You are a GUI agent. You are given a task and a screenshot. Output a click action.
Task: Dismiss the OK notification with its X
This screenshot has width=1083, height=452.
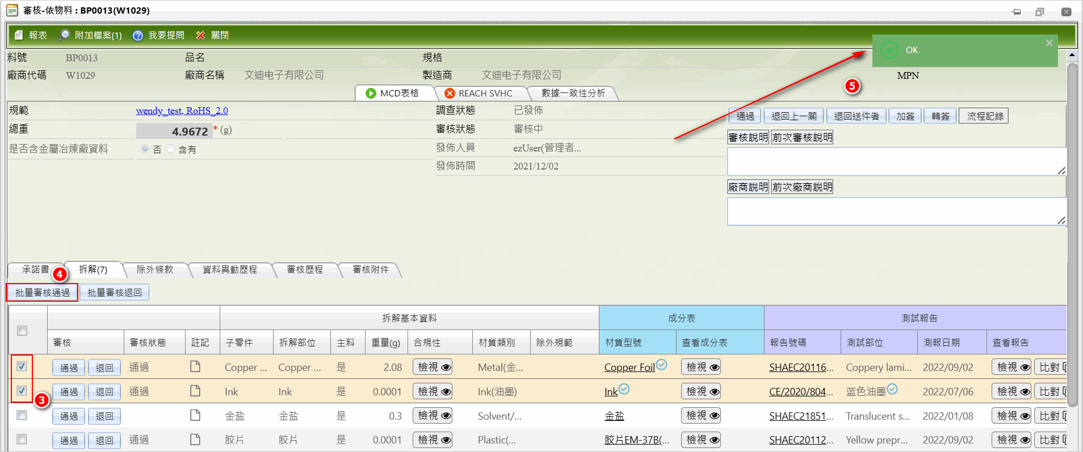1049,43
